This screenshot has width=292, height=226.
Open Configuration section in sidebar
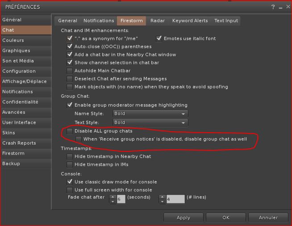[26, 71]
